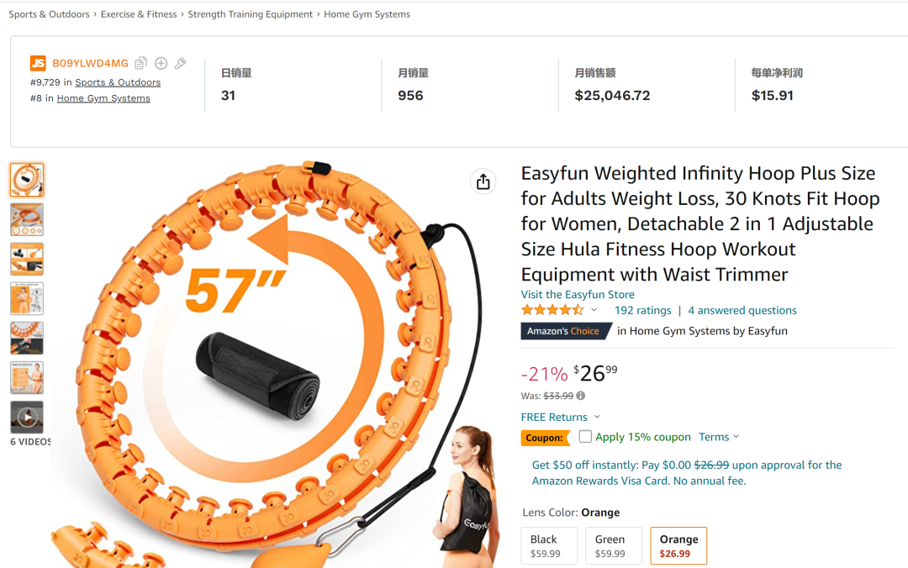This screenshot has width=908, height=568.
Task: Visit the Easyfun Store link
Action: (x=578, y=295)
